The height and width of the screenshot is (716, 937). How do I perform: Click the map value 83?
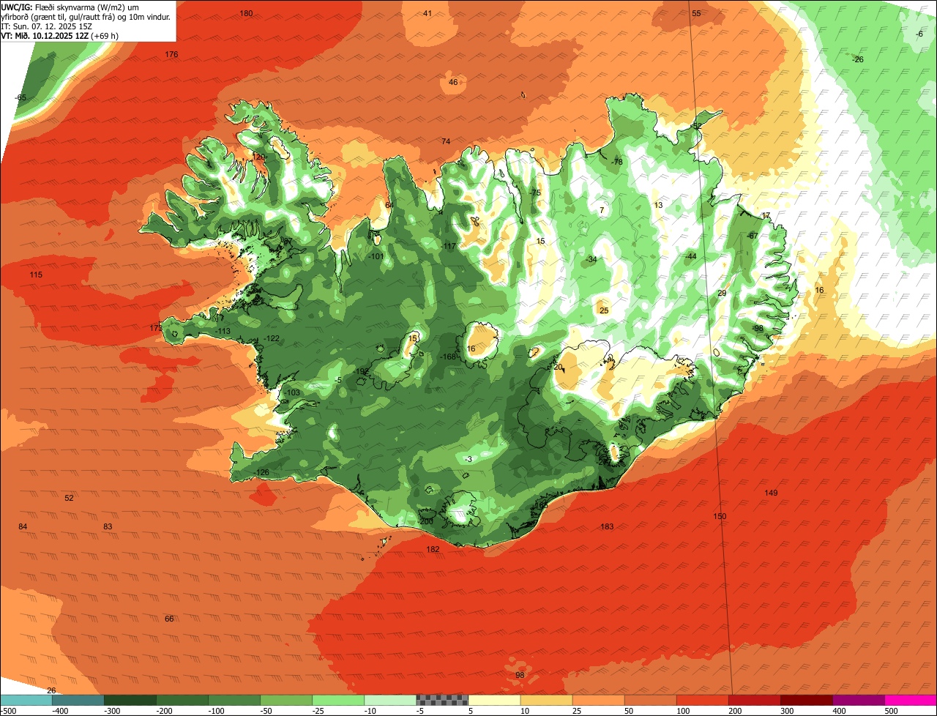(x=108, y=526)
